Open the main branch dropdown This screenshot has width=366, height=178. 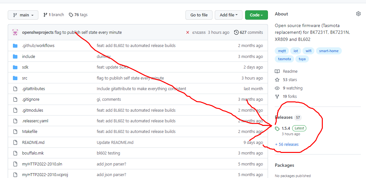point(23,15)
